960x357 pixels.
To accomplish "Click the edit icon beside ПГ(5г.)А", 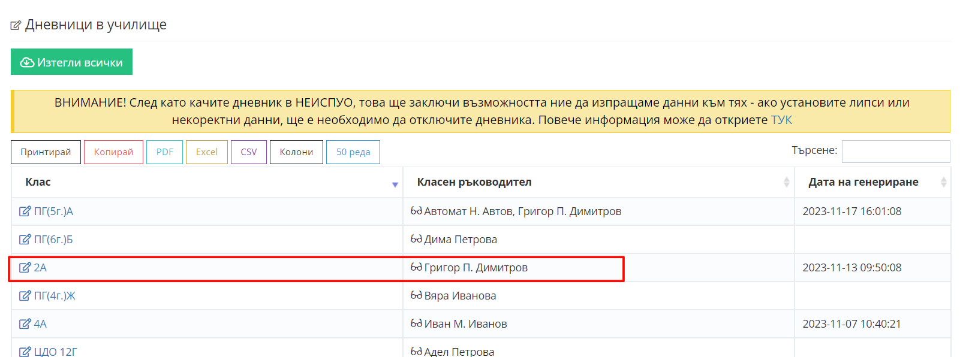I will pyautogui.click(x=25, y=211).
